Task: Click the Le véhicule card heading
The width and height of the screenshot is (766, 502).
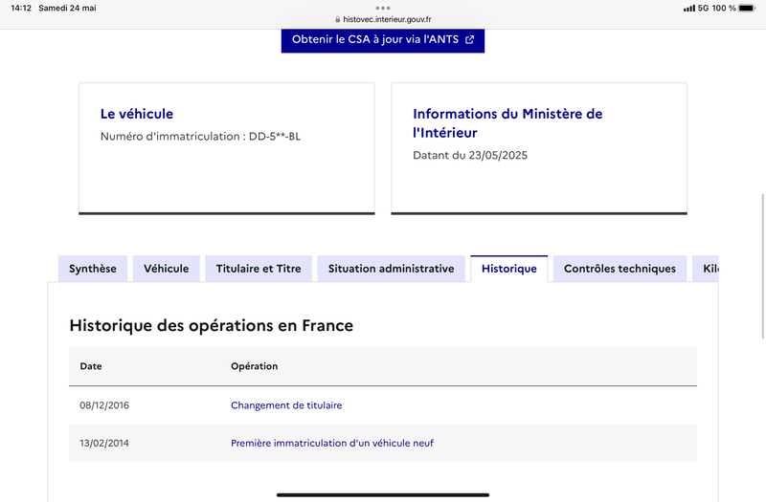Action: (x=137, y=114)
